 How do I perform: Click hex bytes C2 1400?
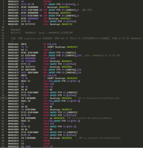[x=26, y=146]
